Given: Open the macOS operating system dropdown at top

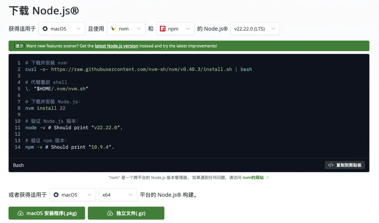Looking at the screenshot, I should tap(62, 29).
